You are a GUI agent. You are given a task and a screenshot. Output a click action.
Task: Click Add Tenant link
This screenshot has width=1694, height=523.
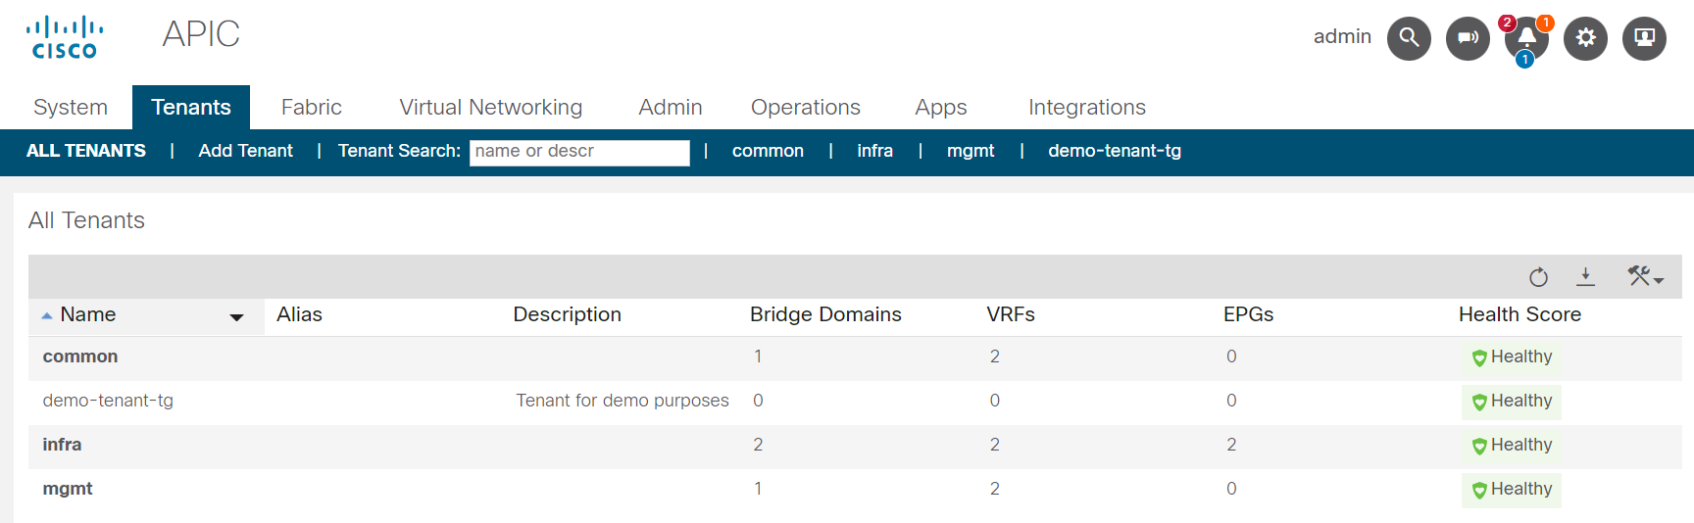pyautogui.click(x=245, y=151)
